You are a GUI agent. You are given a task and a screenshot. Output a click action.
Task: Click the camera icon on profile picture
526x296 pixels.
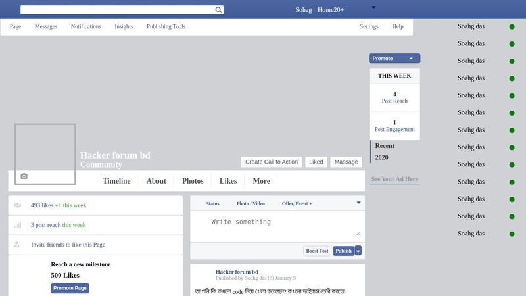tap(24, 176)
